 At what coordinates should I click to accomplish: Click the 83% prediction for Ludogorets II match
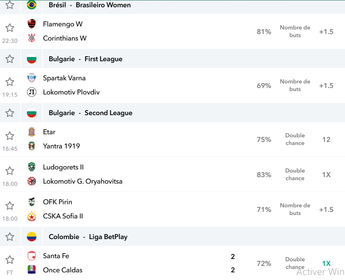264,174
